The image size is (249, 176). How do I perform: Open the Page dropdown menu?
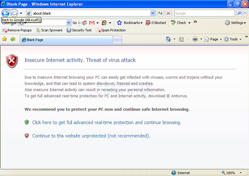(214, 39)
